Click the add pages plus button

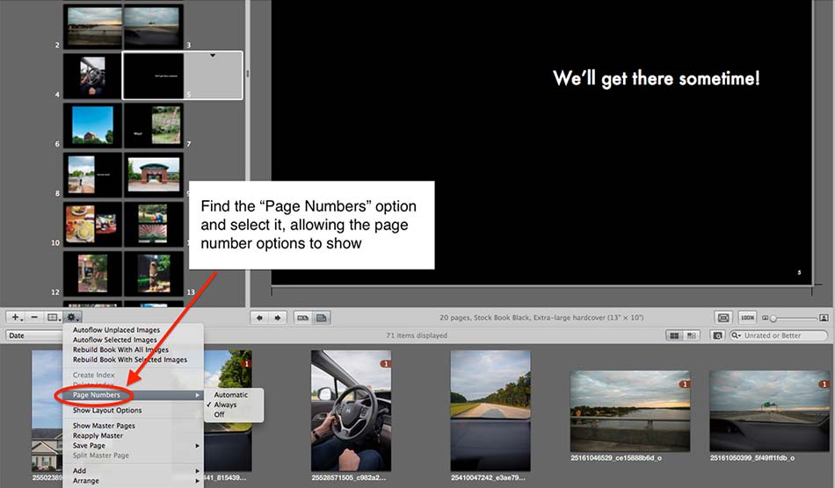coord(16,317)
